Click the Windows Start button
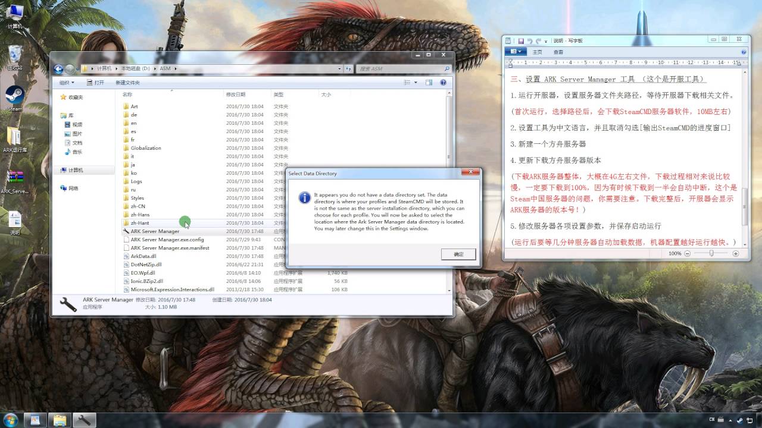 click(10, 420)
